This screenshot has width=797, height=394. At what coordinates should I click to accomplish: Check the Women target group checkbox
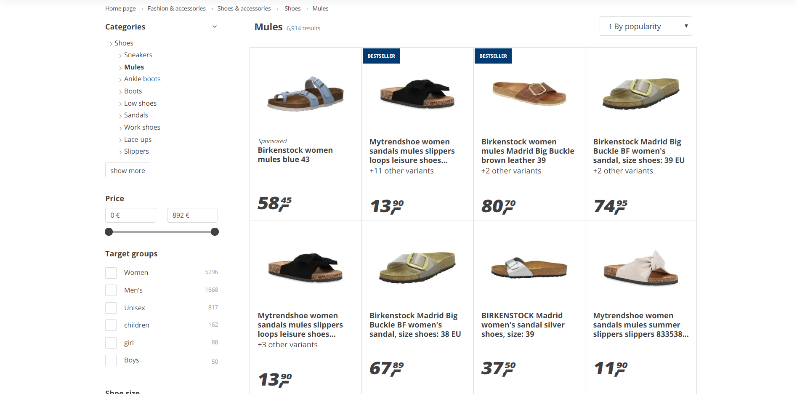(x=111, y=273)
